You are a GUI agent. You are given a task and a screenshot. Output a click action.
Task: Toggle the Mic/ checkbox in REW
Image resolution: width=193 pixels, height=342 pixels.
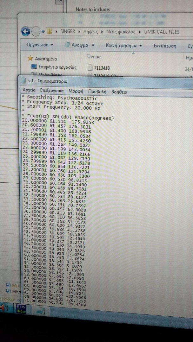[x=9, y=291]
